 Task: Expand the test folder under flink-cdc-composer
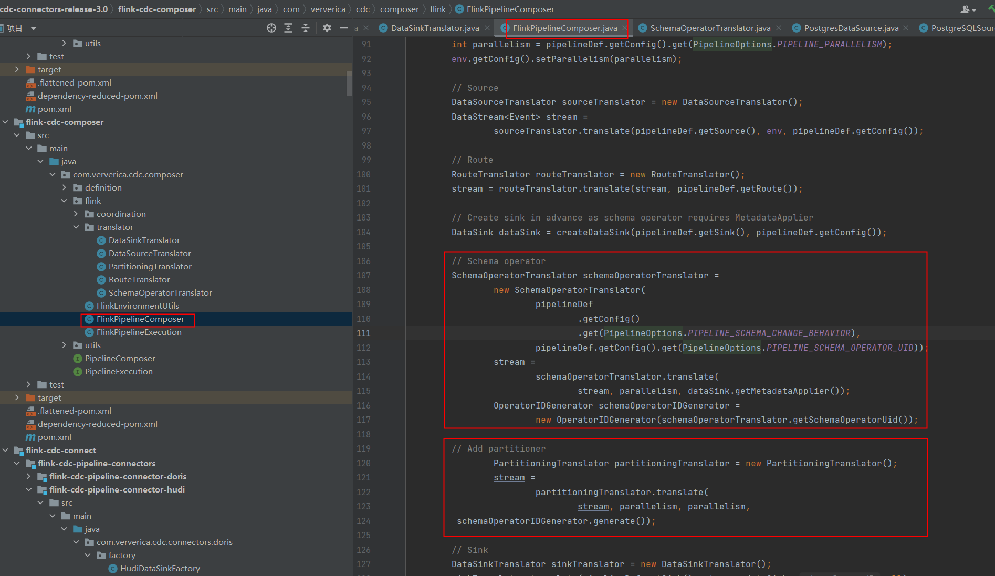pyautogui.click(x=29, y=384)
